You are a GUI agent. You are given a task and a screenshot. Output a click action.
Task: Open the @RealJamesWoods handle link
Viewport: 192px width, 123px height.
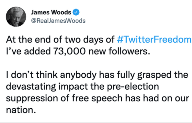[58, 21]
